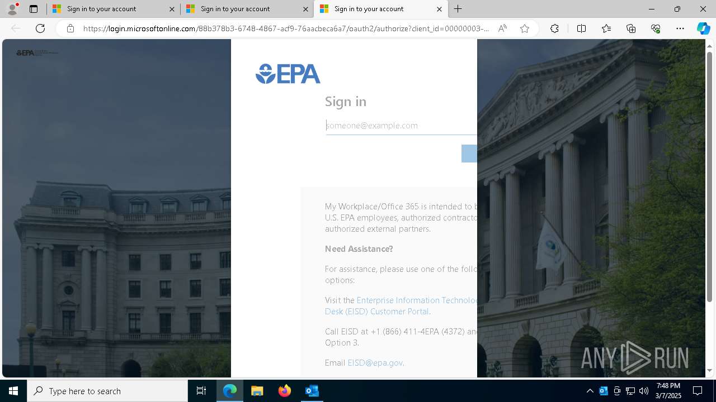
Task: Add this page to favorites star
Action: [x=525, y=28]
